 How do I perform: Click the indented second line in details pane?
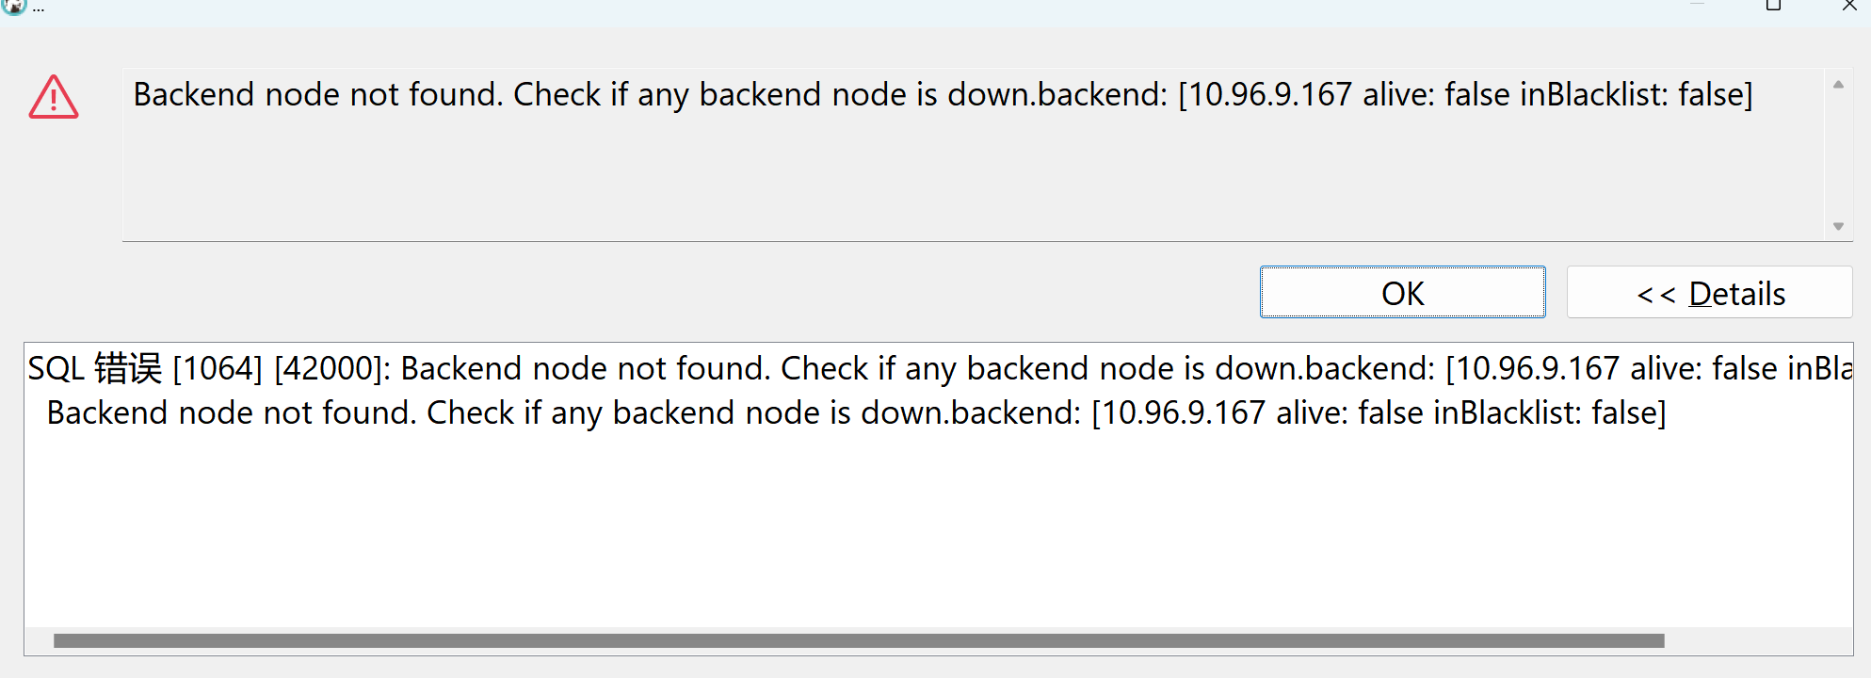857,413
